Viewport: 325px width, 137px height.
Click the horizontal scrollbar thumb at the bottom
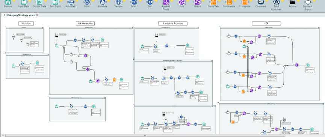(145, 136)
